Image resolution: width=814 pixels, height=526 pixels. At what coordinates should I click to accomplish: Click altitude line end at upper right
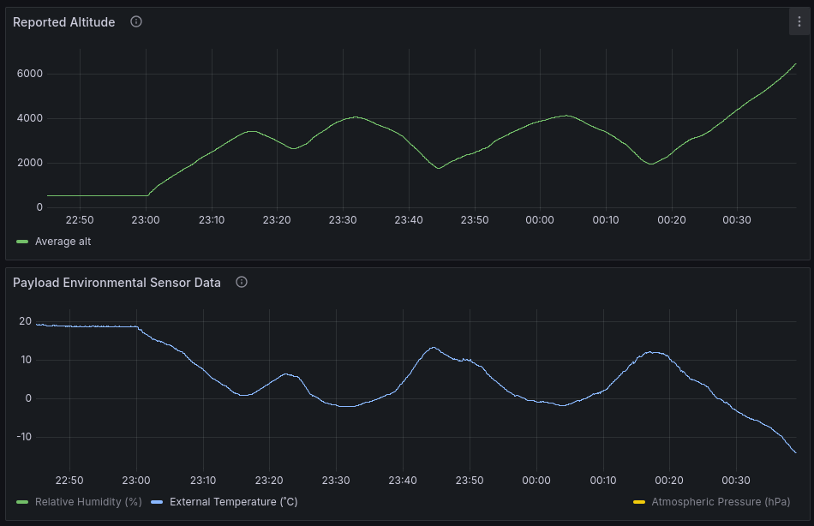[x=795, y=64]
